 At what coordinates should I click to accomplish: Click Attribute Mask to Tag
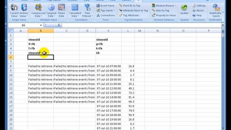133,10
